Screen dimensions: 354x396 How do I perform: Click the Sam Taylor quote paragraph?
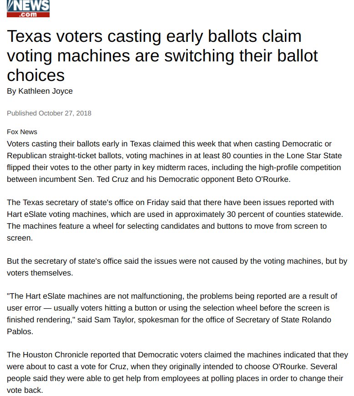[x=172, y=314]
